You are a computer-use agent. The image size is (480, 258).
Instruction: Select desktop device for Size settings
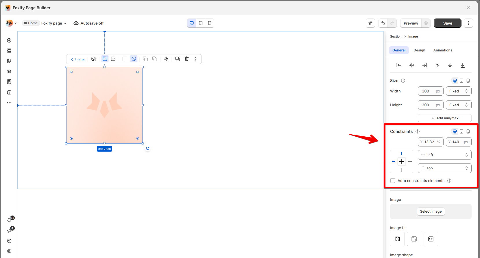point(455,81)
